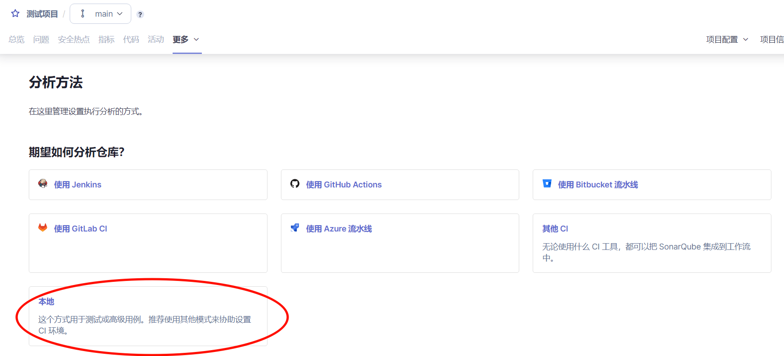Click the 其他 CI card description text
Image resolution: width=784 pixels, height=356 pixels.
click(x=646, y=252)
